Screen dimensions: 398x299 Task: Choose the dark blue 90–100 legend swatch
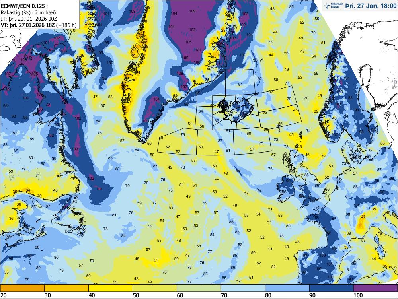point(332,288)
